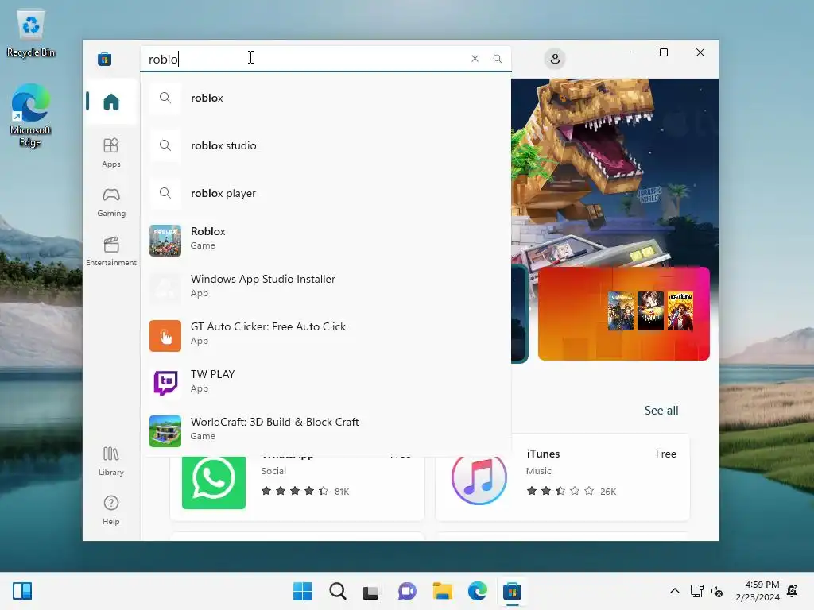This screenshot has height=610, width=814.
Task: Click Microsoft Store taskbar icon
Action: point(512,591)
